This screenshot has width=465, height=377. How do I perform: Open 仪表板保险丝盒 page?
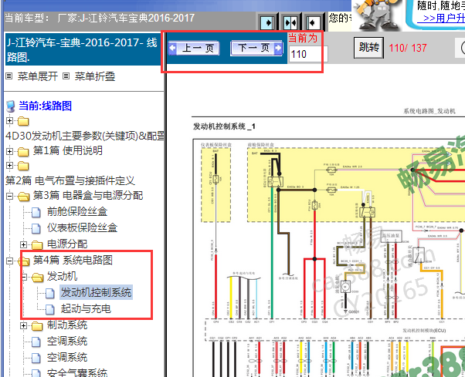pos(82,227)
